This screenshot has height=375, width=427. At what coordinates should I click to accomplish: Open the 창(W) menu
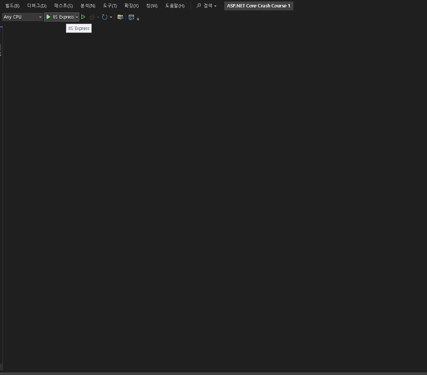pos(152,6)
